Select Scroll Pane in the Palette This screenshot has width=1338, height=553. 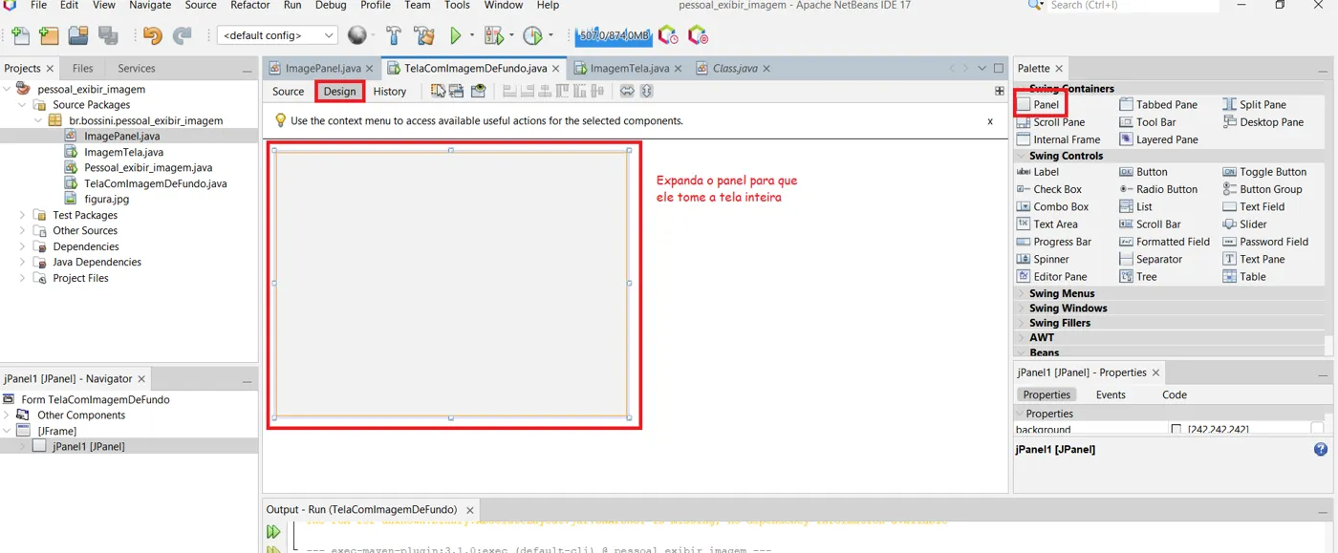click(1051, 122)
